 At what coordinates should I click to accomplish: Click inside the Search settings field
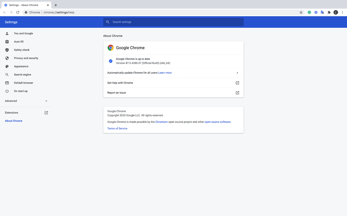[x=173, y=22]
